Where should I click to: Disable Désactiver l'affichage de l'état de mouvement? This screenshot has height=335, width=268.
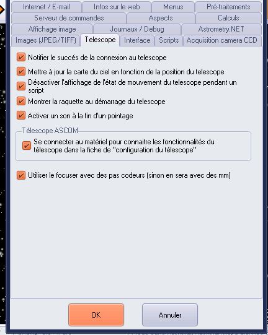[x=21, y=86]
